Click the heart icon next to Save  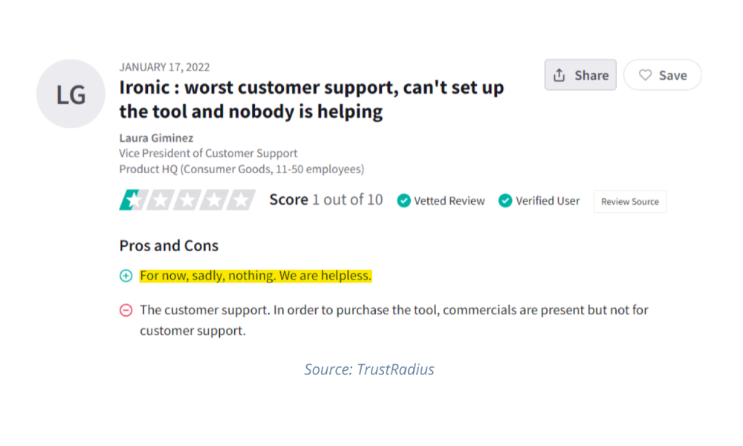point(646,74)
